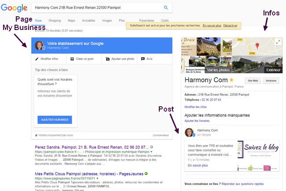Click grey circle icon after Perez Sandra title

pyautogui.click(x=151, y=147)
